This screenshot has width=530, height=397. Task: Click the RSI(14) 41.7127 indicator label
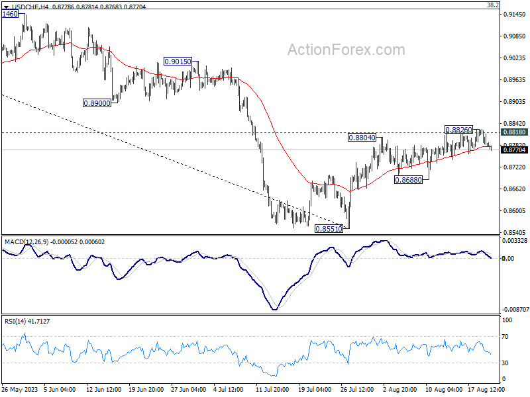[x=27, y=322]
